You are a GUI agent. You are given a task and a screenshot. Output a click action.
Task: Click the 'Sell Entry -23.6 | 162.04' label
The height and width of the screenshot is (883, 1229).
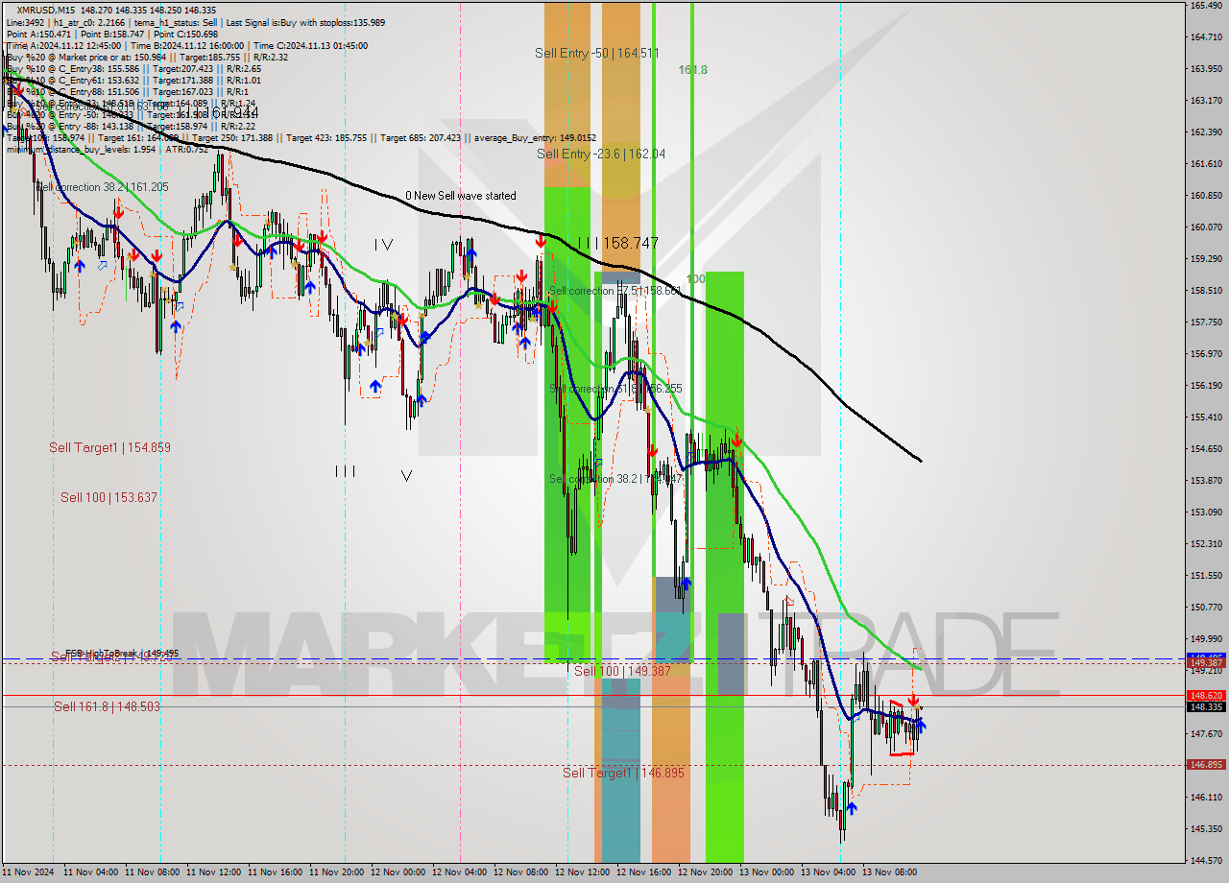coord(601,154)
